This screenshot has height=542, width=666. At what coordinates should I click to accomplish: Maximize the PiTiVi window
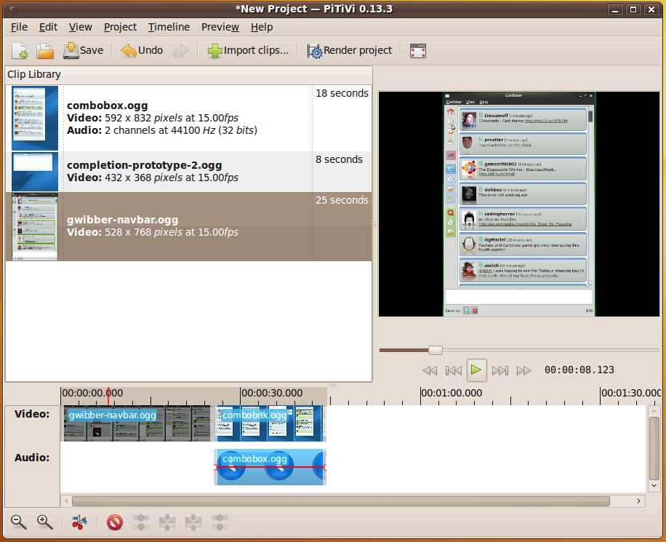pyautogui.click(x=633, y=9)
